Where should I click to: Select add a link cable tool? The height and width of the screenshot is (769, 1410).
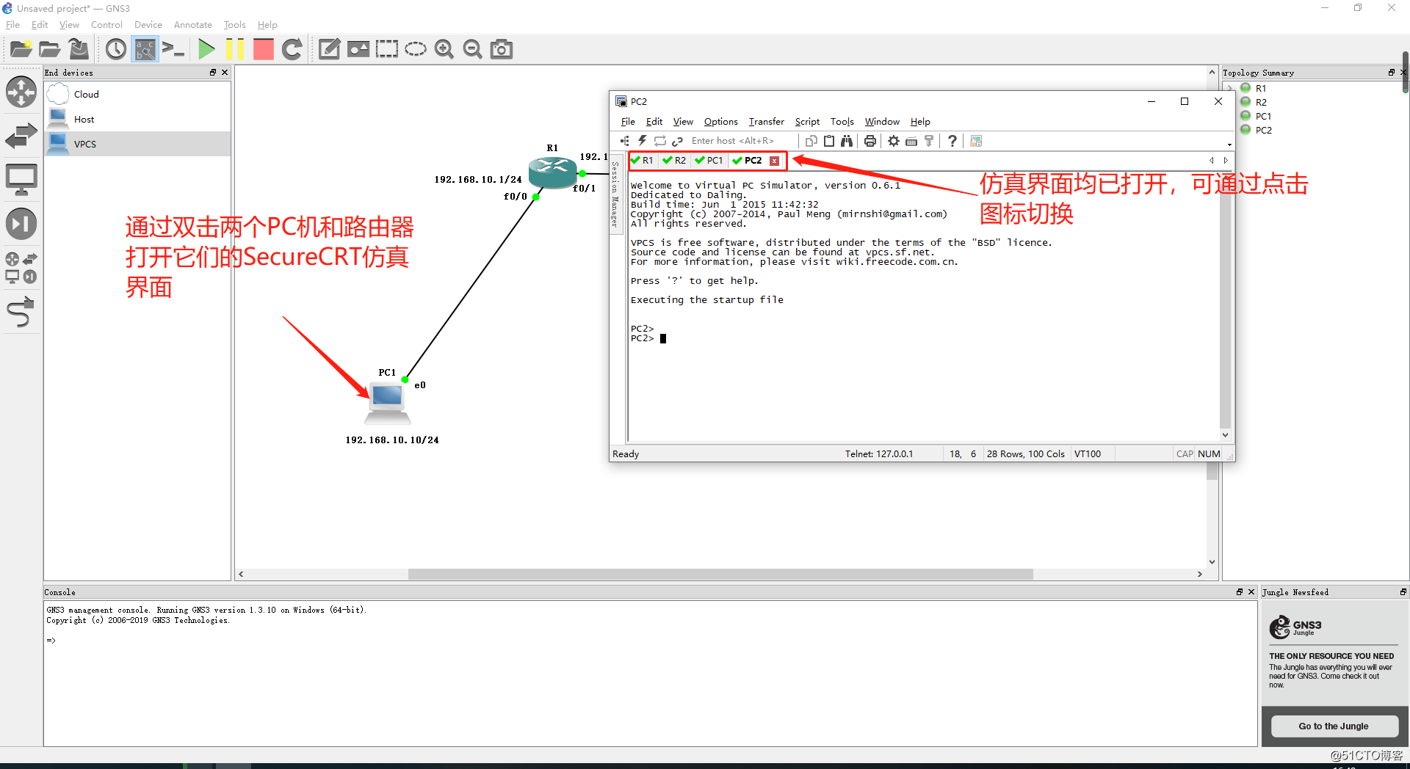[21, 312]
